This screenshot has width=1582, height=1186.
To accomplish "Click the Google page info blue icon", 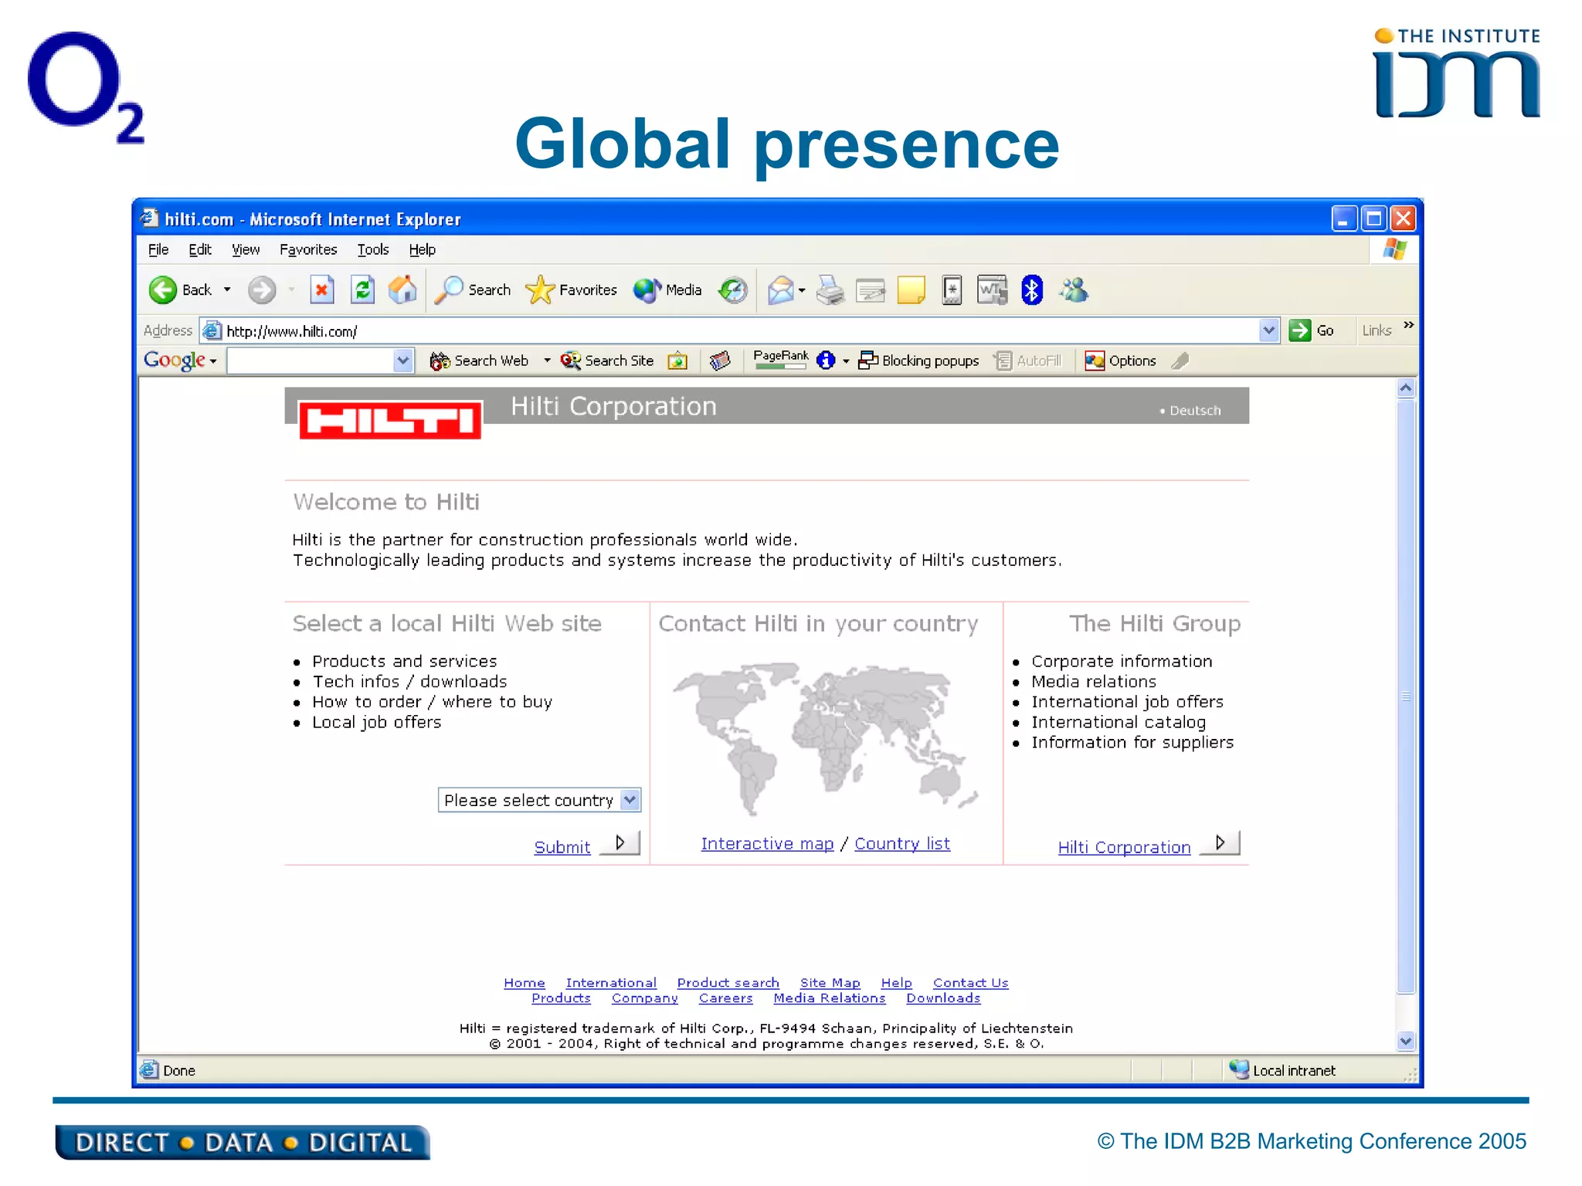I will [826, 361].
